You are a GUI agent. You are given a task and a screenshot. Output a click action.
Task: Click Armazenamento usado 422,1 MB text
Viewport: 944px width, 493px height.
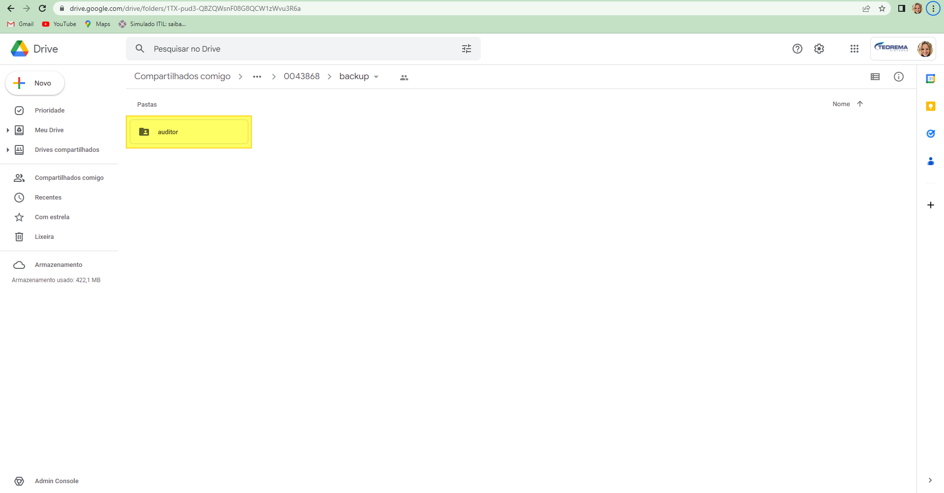pos(56,280)
